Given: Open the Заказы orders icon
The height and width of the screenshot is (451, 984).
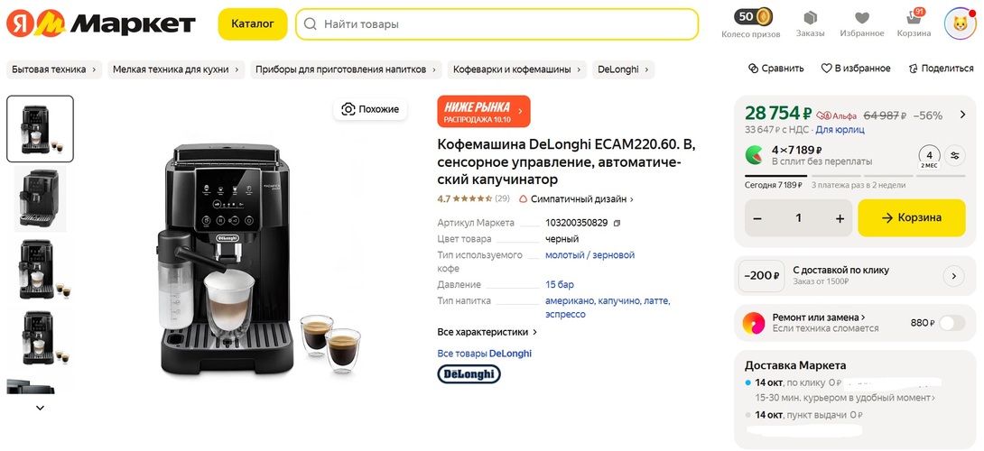Looking at the screenshot, I should [x=810, y=20].
